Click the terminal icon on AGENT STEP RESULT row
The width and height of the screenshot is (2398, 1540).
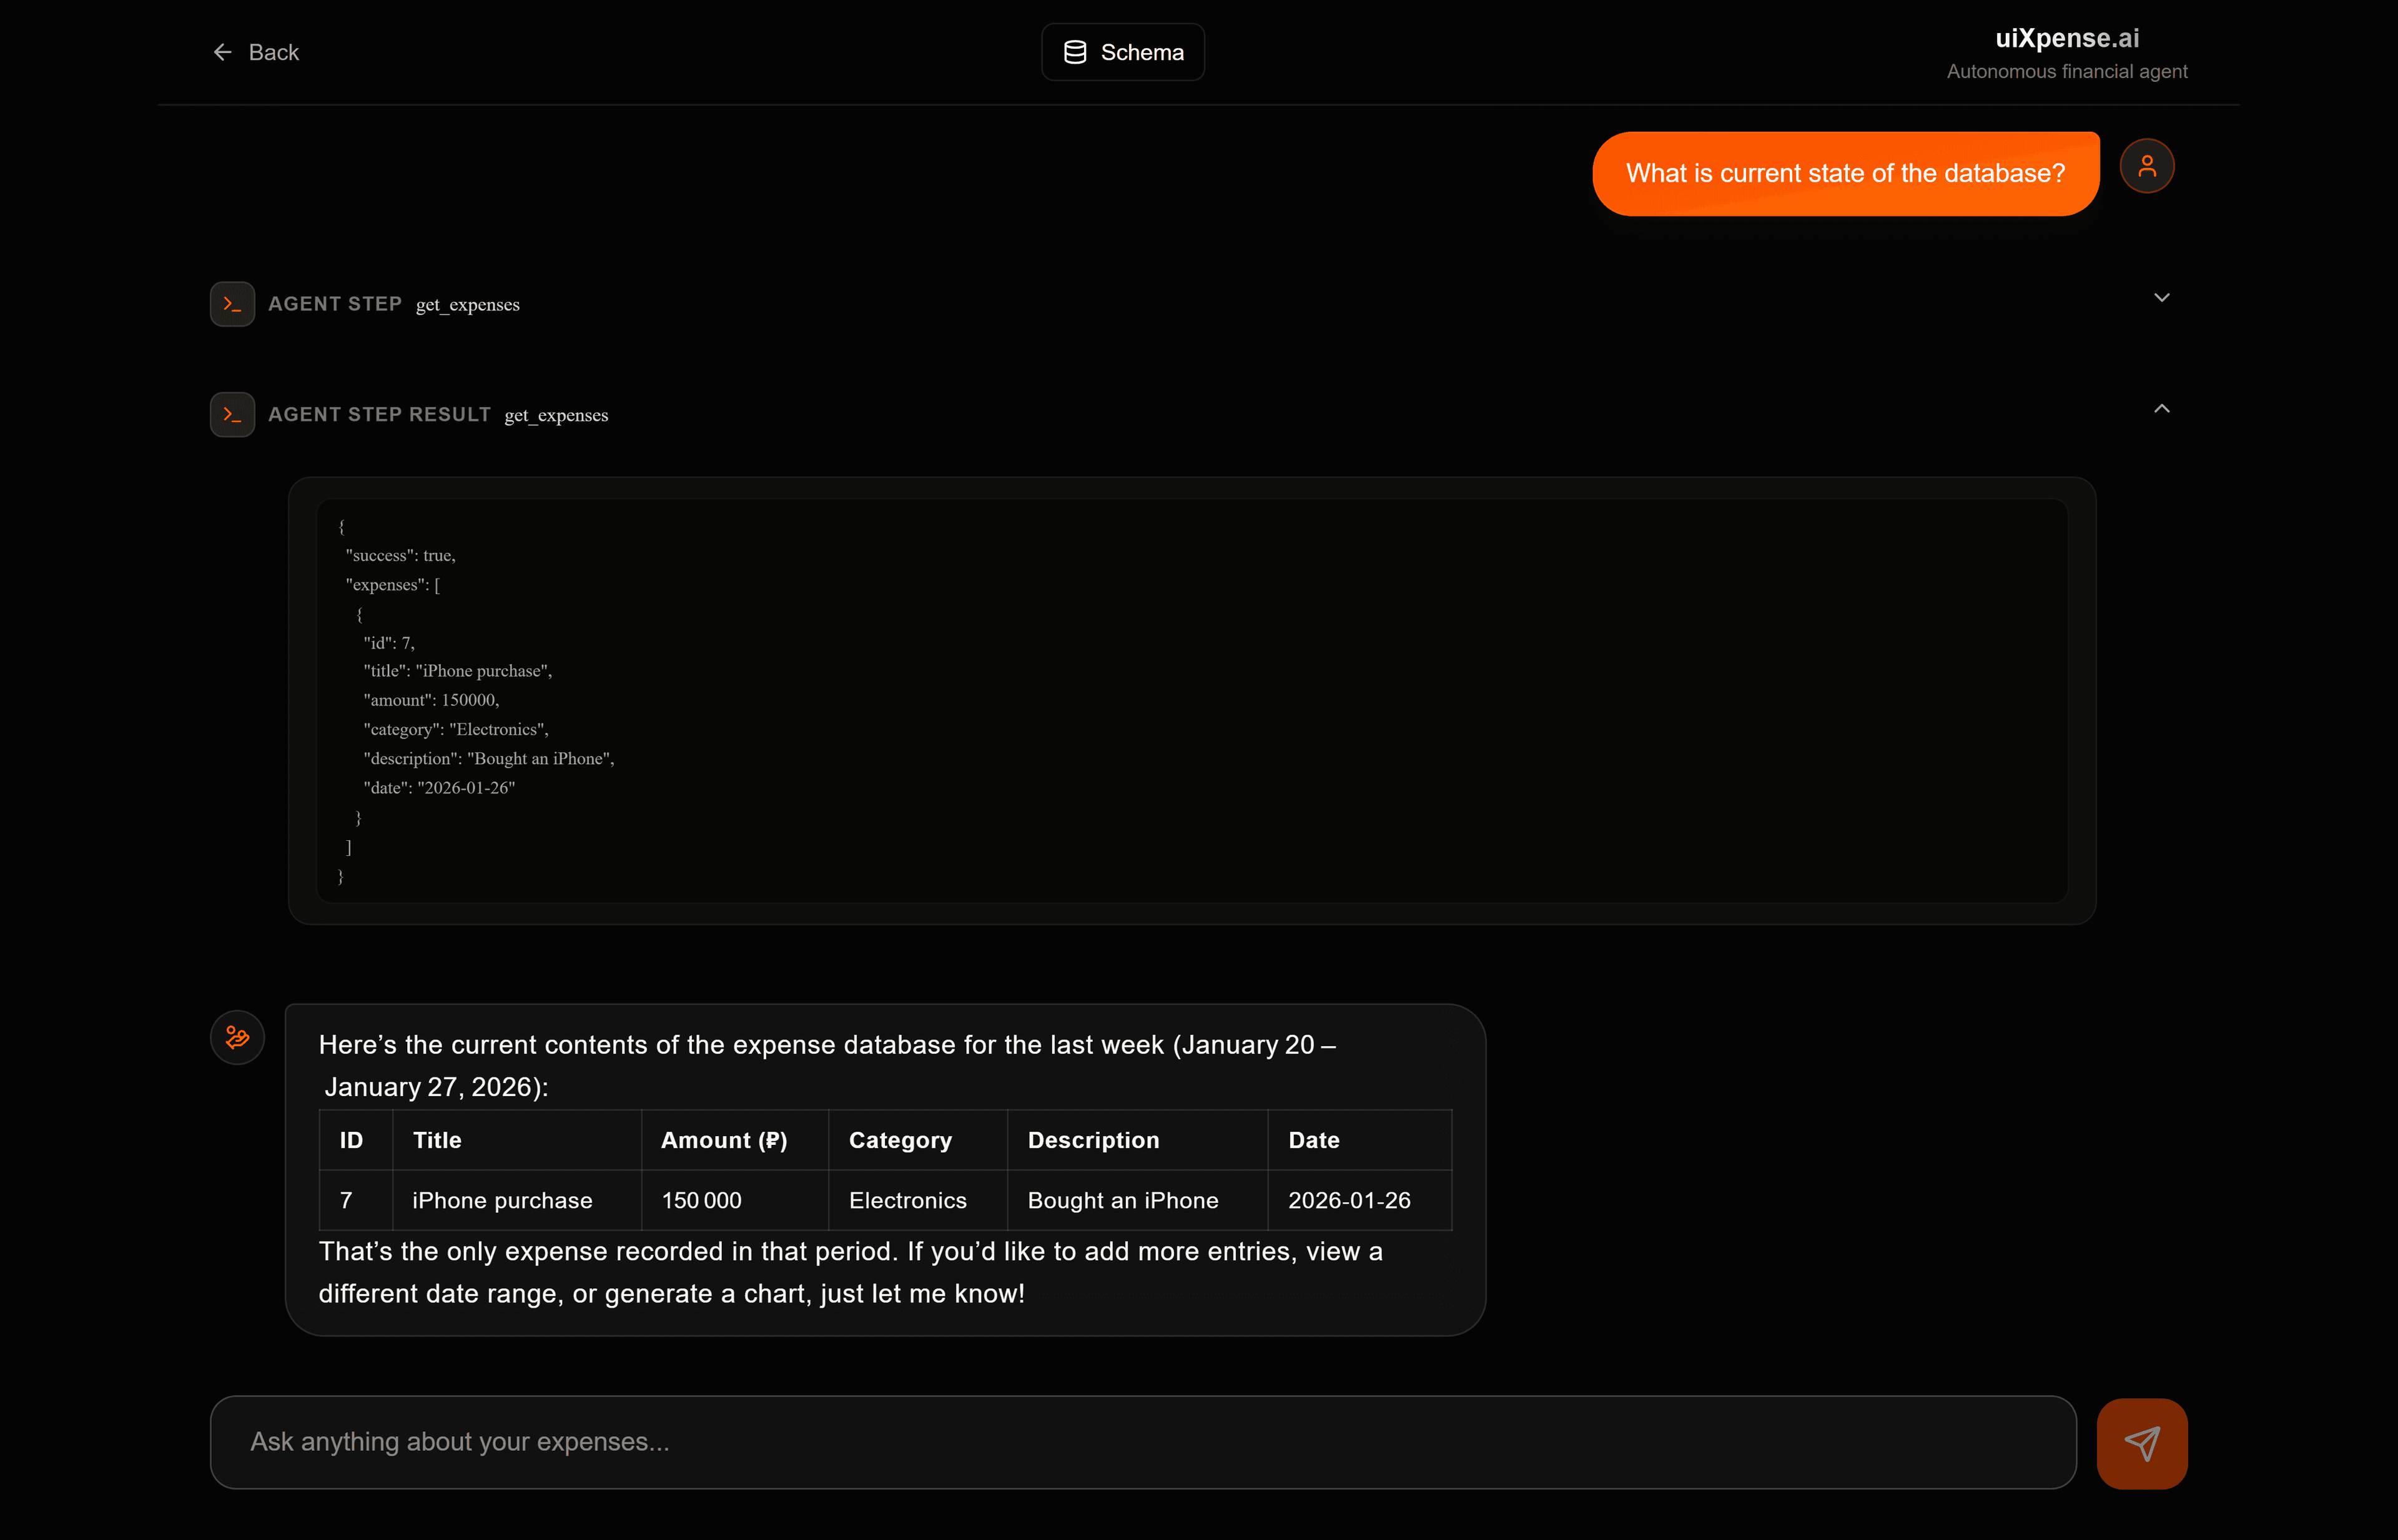click(x=231, y=414)
